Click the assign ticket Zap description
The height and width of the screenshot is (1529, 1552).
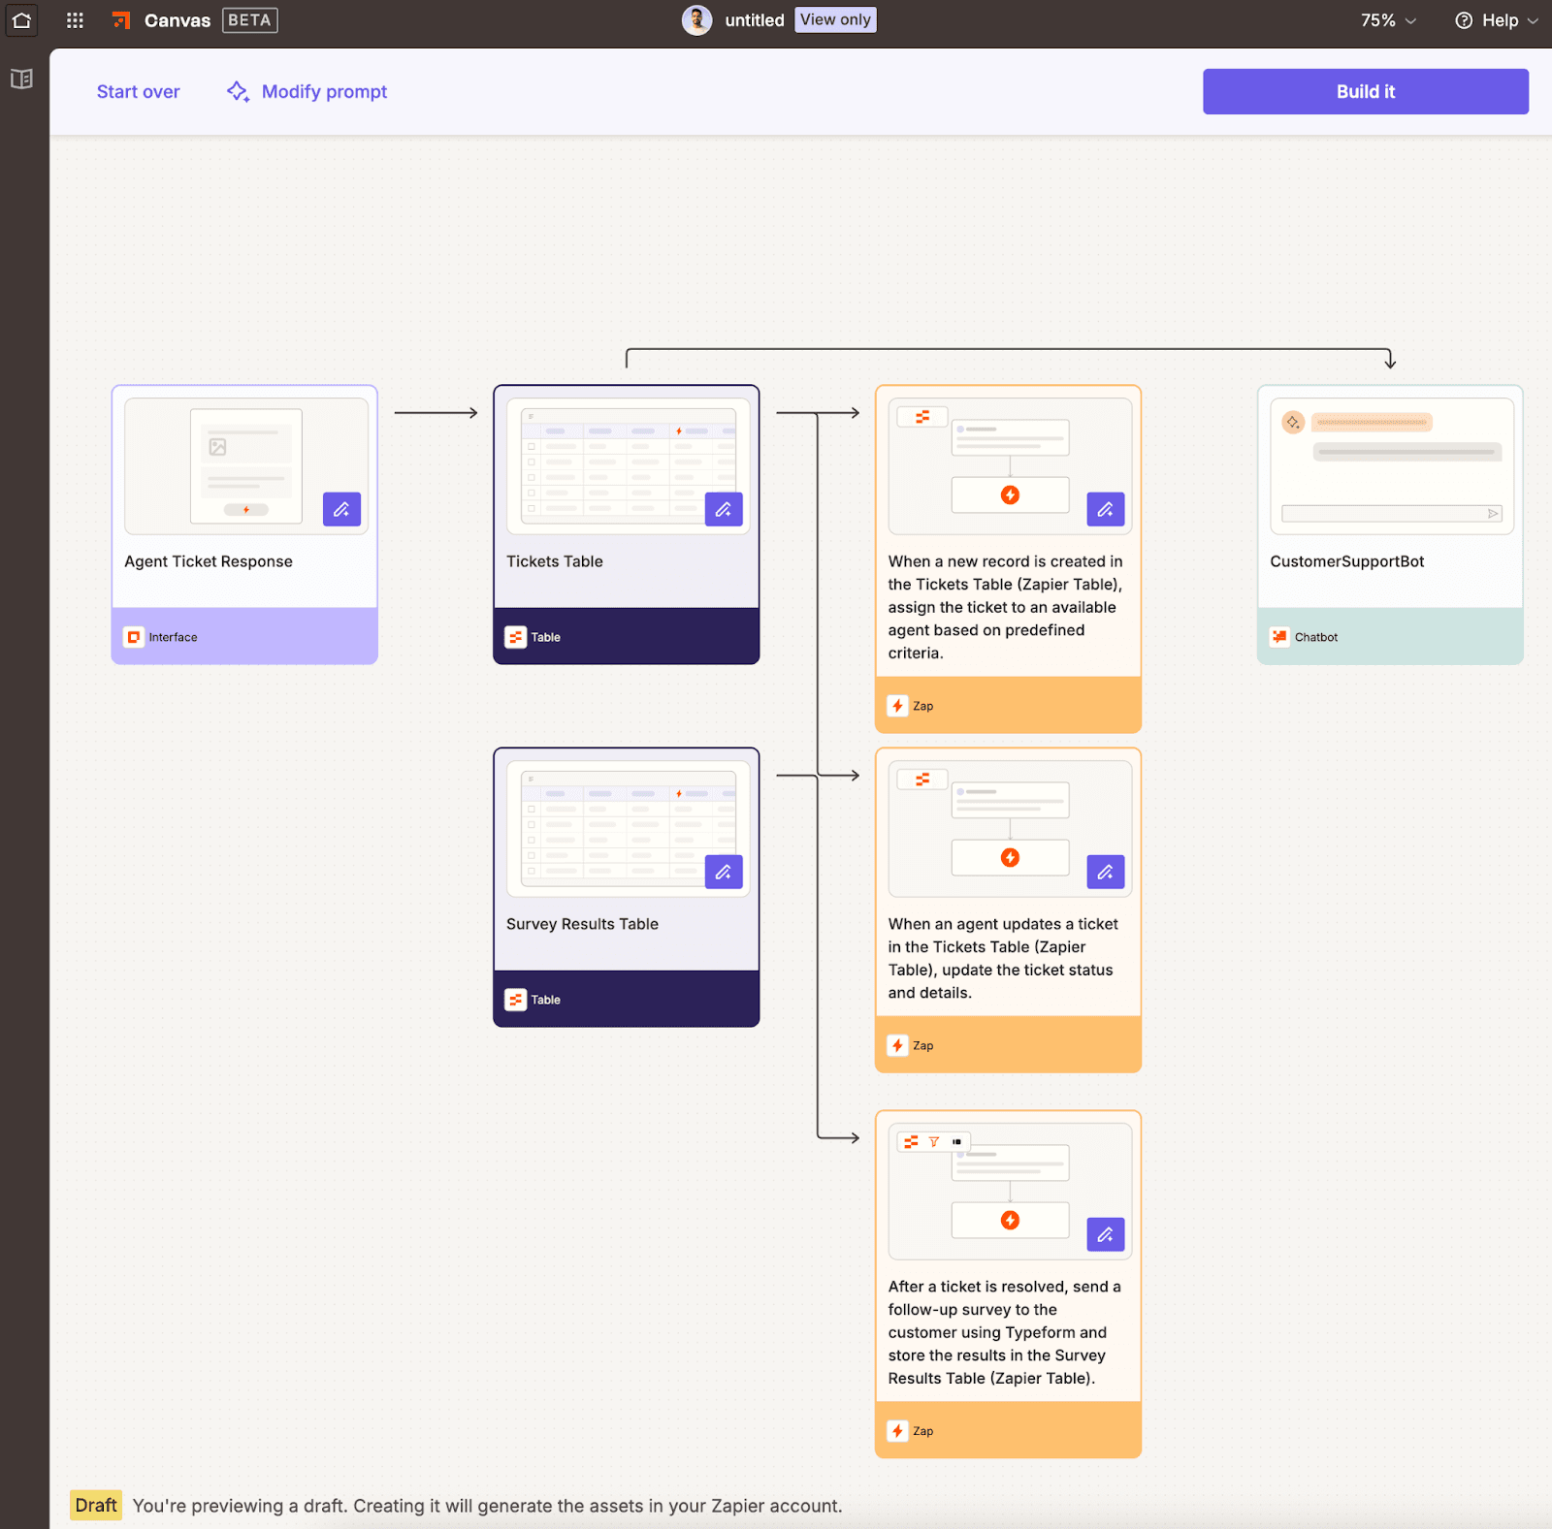click(1006, 607)
